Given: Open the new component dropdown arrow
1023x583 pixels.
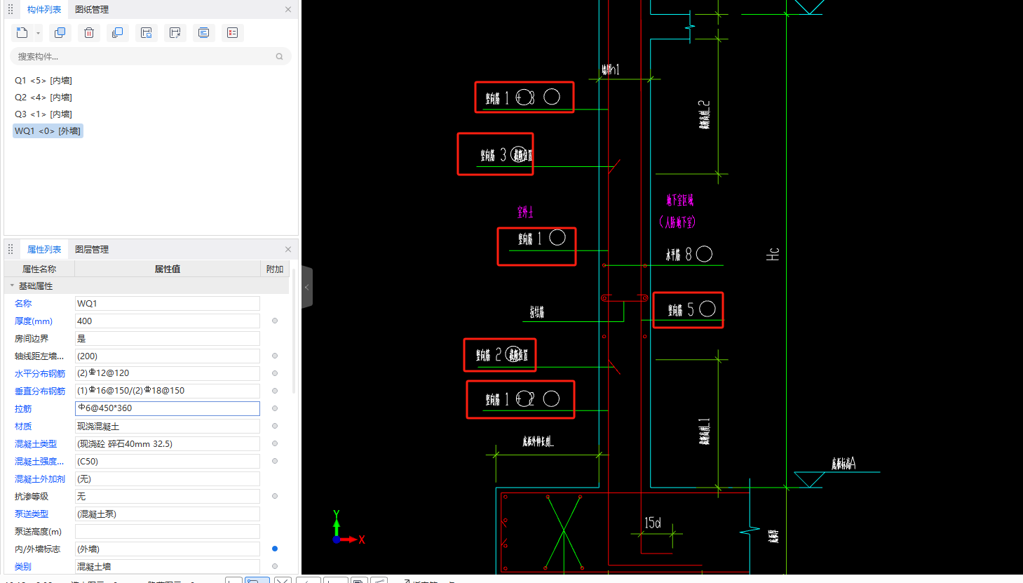Looking at the screenshot, I should click(38, 33).
